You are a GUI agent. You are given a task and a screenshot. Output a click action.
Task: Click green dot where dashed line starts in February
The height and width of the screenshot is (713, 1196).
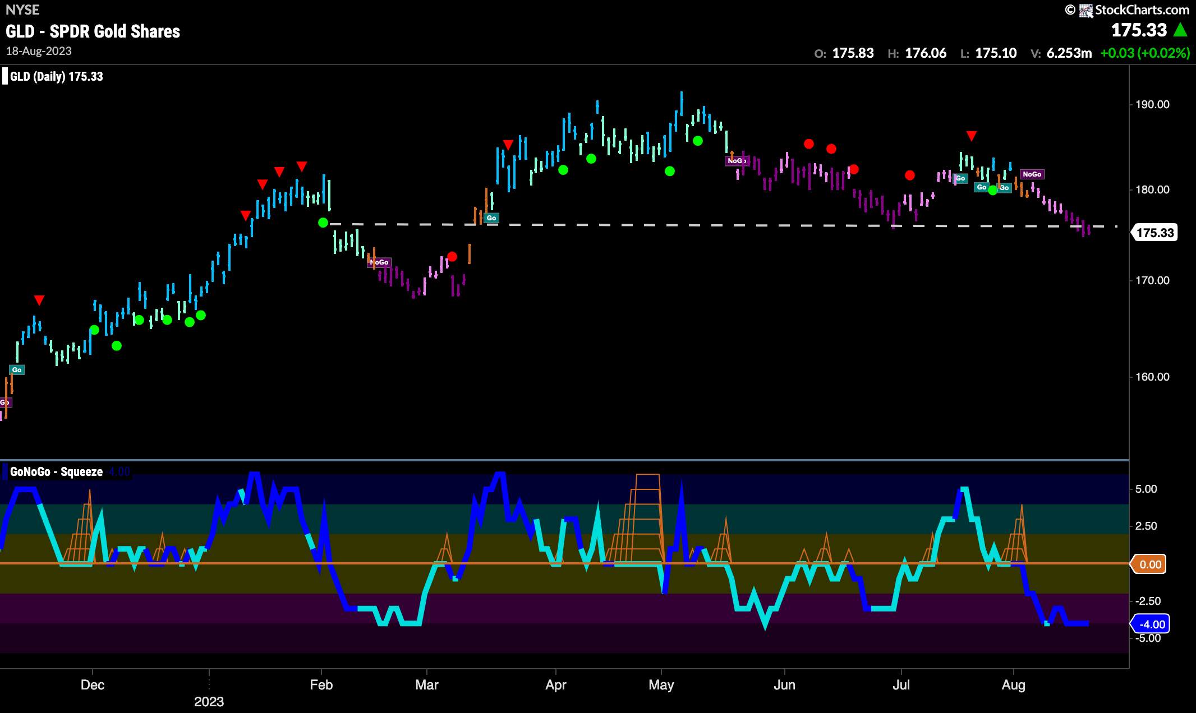(323, 223)
